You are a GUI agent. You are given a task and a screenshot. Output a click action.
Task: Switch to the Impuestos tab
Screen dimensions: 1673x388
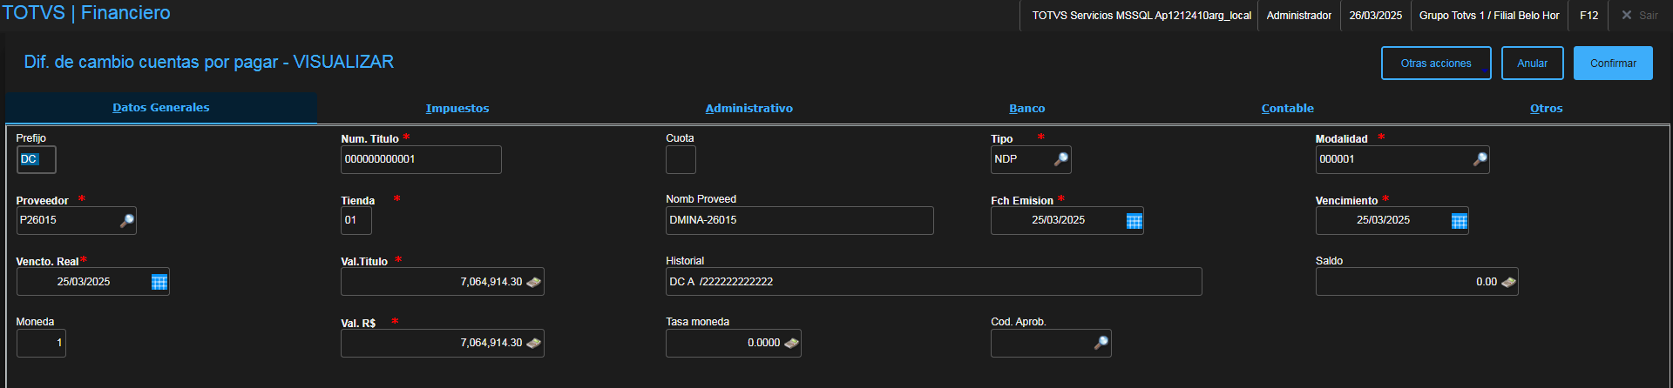457,109
